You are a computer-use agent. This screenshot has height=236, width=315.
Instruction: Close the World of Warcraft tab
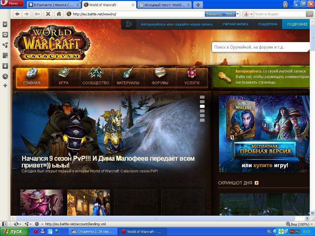[133, 5]
